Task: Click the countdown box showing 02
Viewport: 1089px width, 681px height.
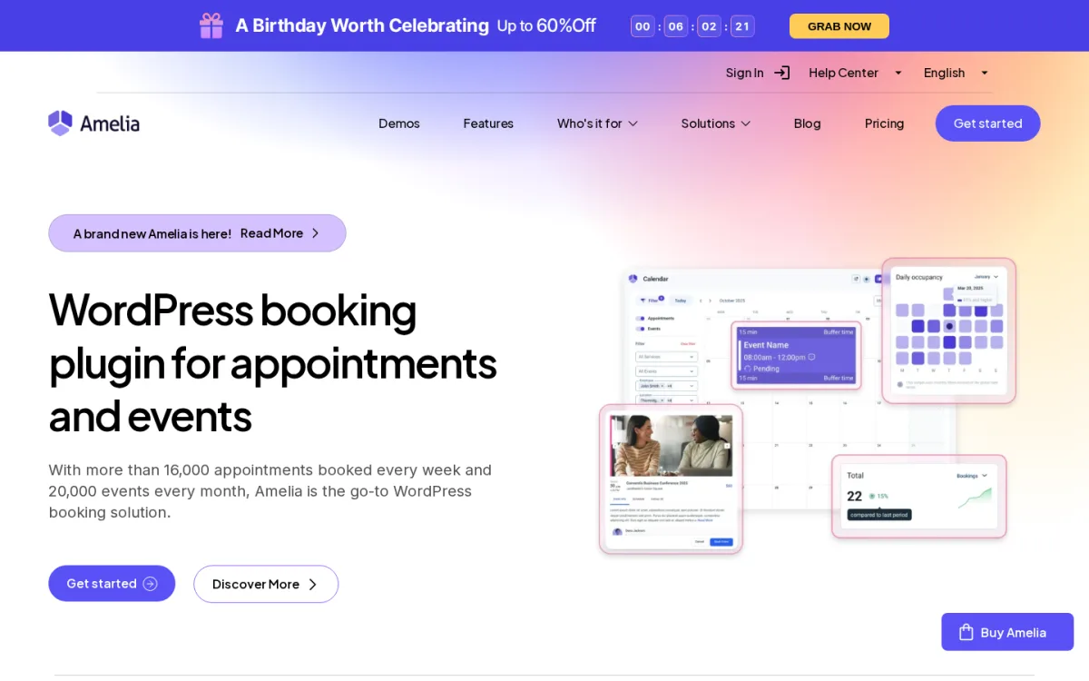Action: click(x=709, y=26)
